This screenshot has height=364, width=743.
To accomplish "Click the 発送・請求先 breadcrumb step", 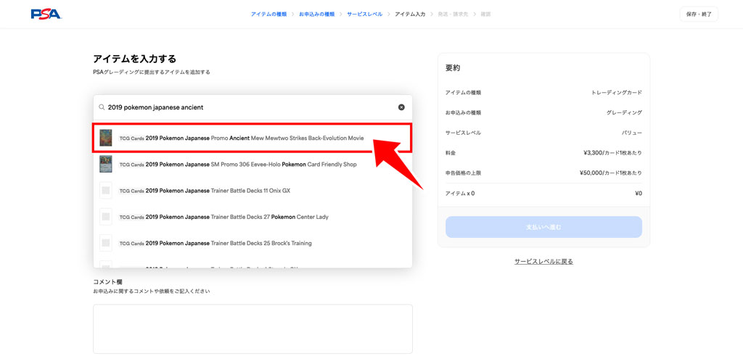I will coord(453,15).
